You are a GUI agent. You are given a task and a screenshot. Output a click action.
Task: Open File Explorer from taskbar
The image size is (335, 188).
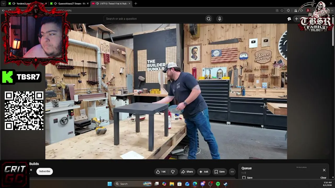point(172,184)
